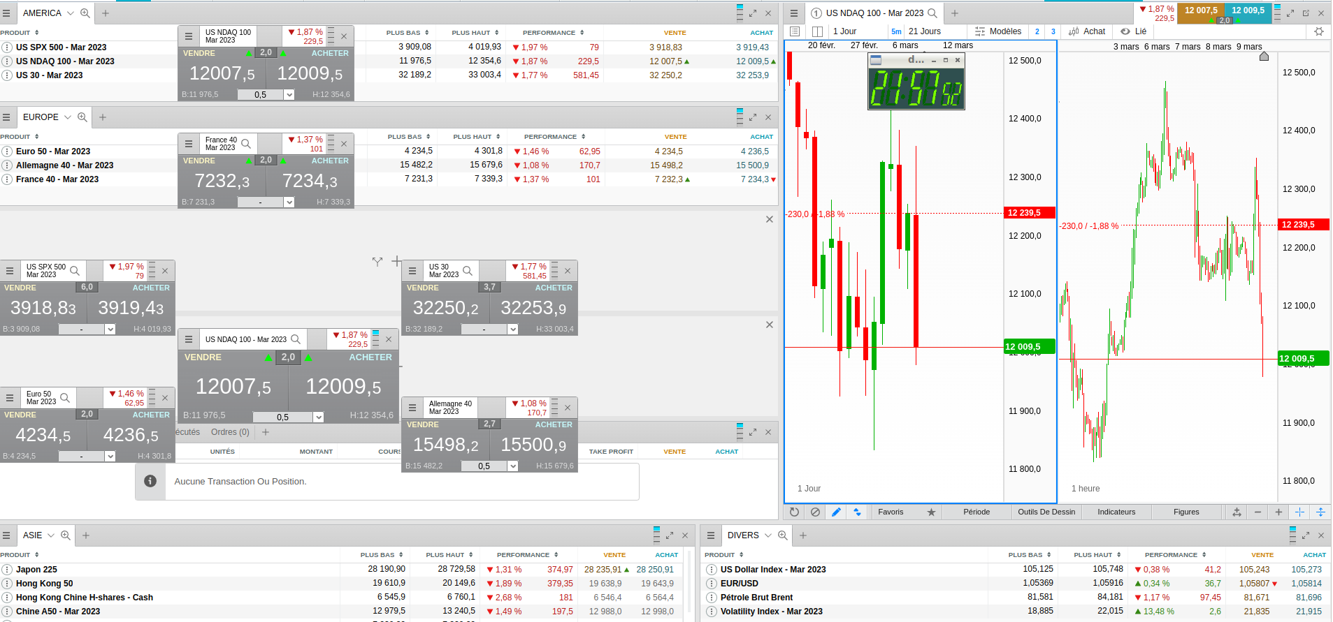Screen dimensions: 1333x622
Task: Open the EUROPE panel hamburger menu
Action: 7,117
